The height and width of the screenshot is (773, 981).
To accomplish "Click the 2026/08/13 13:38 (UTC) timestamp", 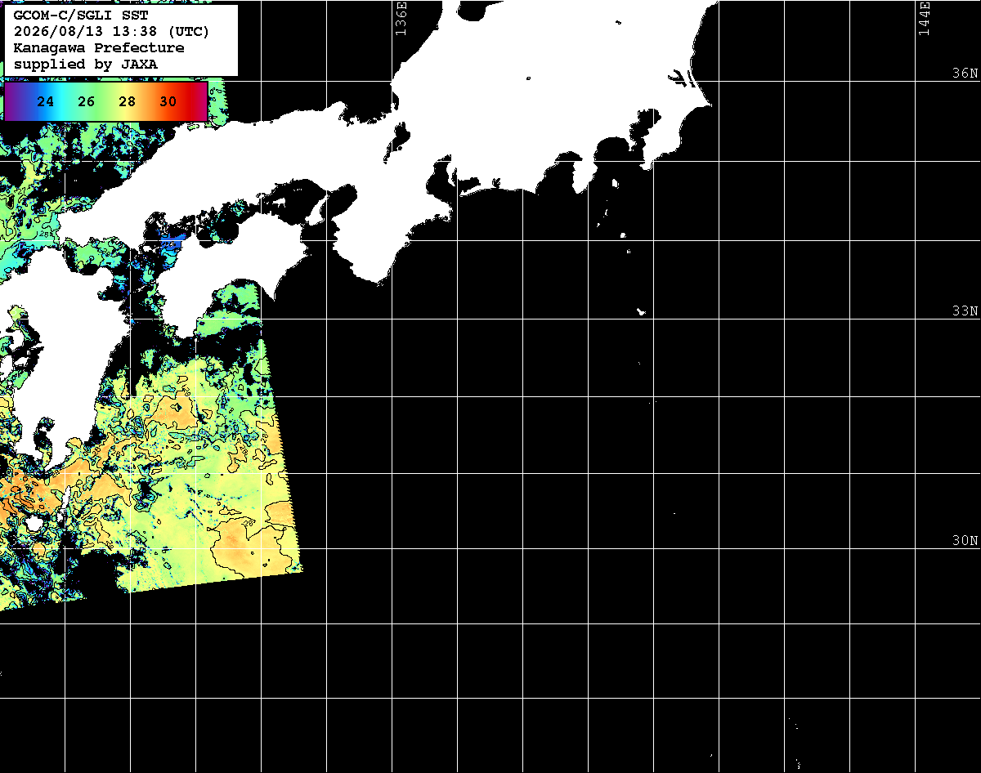I will pyautogui.click(x=111, y=32).
